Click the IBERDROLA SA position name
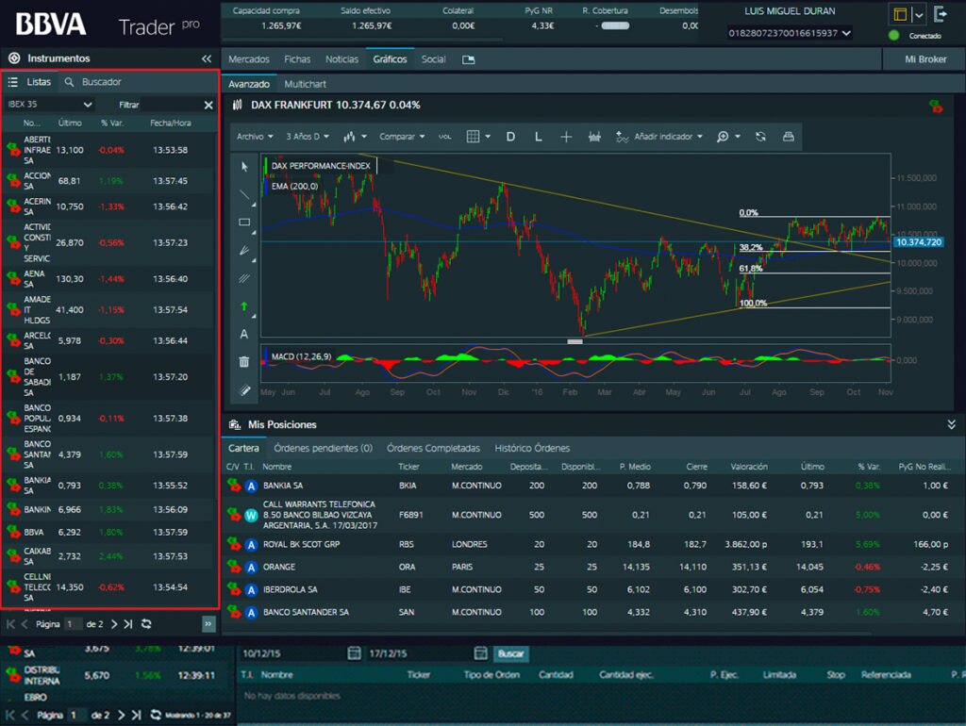This screenshot has height=726, width=966. [x=290, y=590]
